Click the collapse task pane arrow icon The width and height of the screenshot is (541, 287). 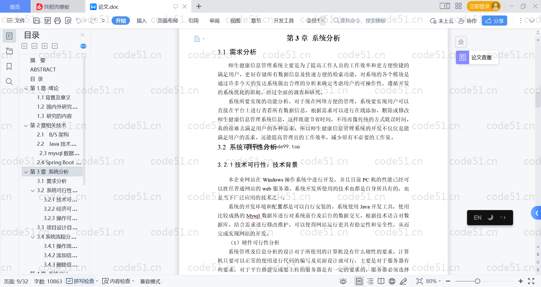pos(461,42)
